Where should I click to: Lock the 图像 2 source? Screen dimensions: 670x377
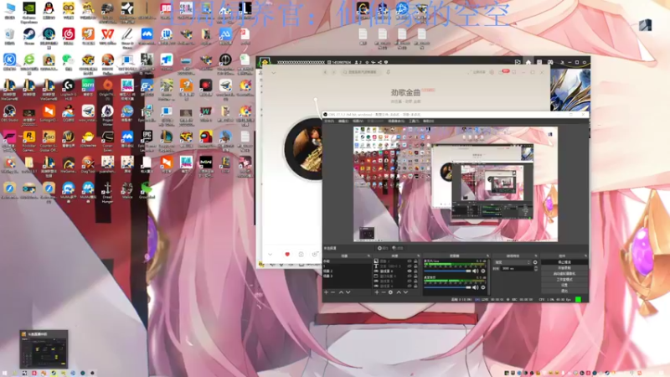tap(415, 261)
